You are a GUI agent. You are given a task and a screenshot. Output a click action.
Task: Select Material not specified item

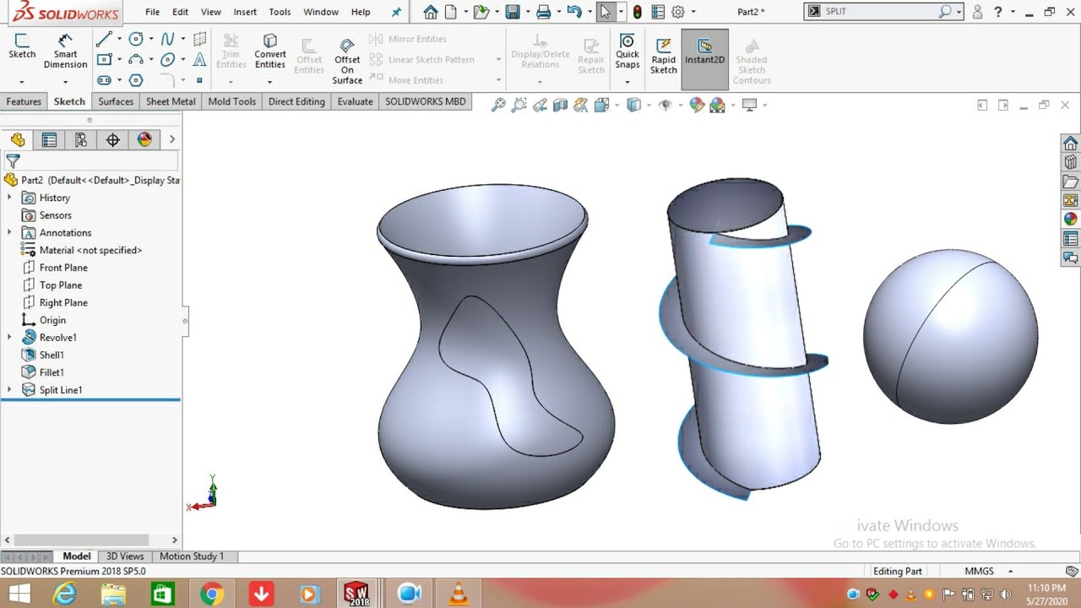[x=82, y=250]
